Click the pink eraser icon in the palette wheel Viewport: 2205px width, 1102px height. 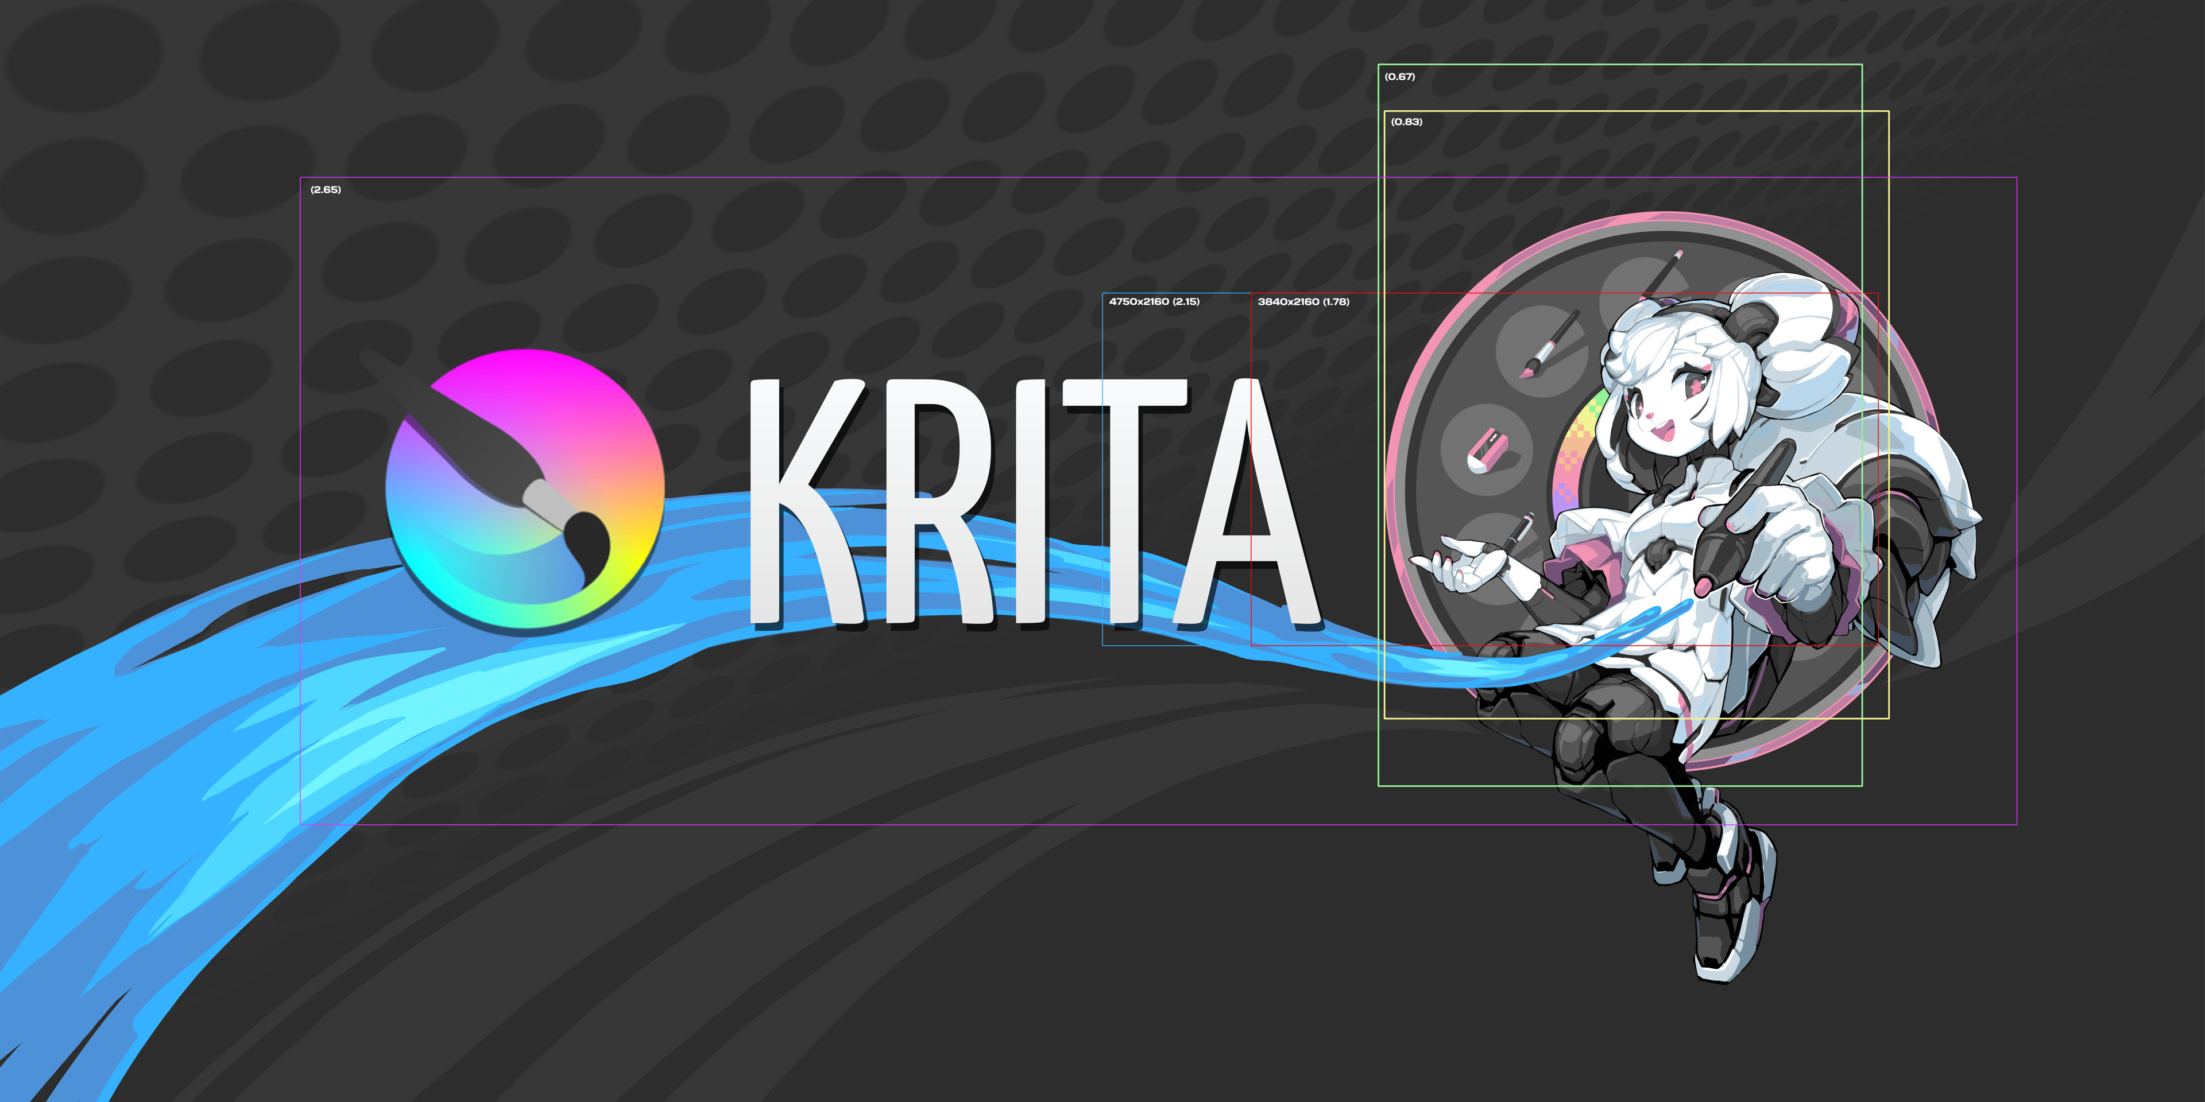1488,451
